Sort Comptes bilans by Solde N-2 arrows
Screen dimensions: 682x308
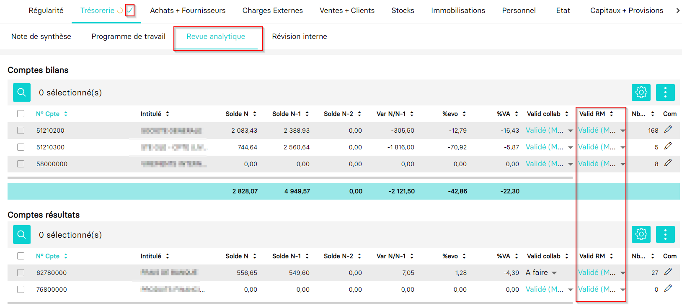(359, 114)
